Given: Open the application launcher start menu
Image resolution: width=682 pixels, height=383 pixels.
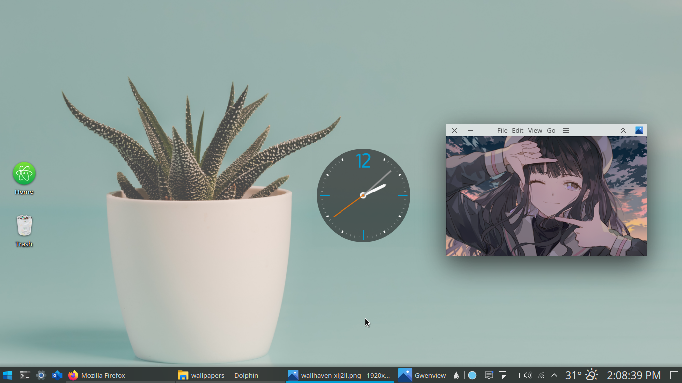Looking at the screenshot, I should point(7,375).
